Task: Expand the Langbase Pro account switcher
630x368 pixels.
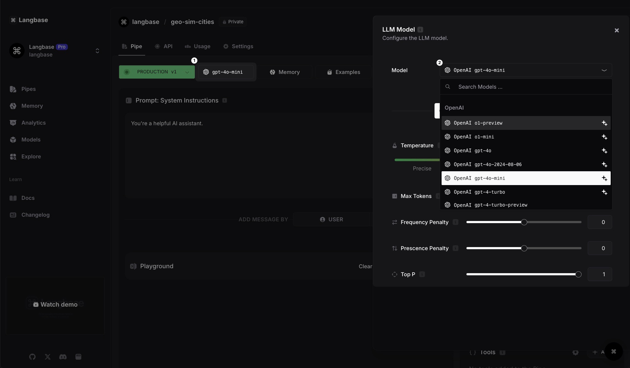Action: pyautogui.click(x=97, y=51)
